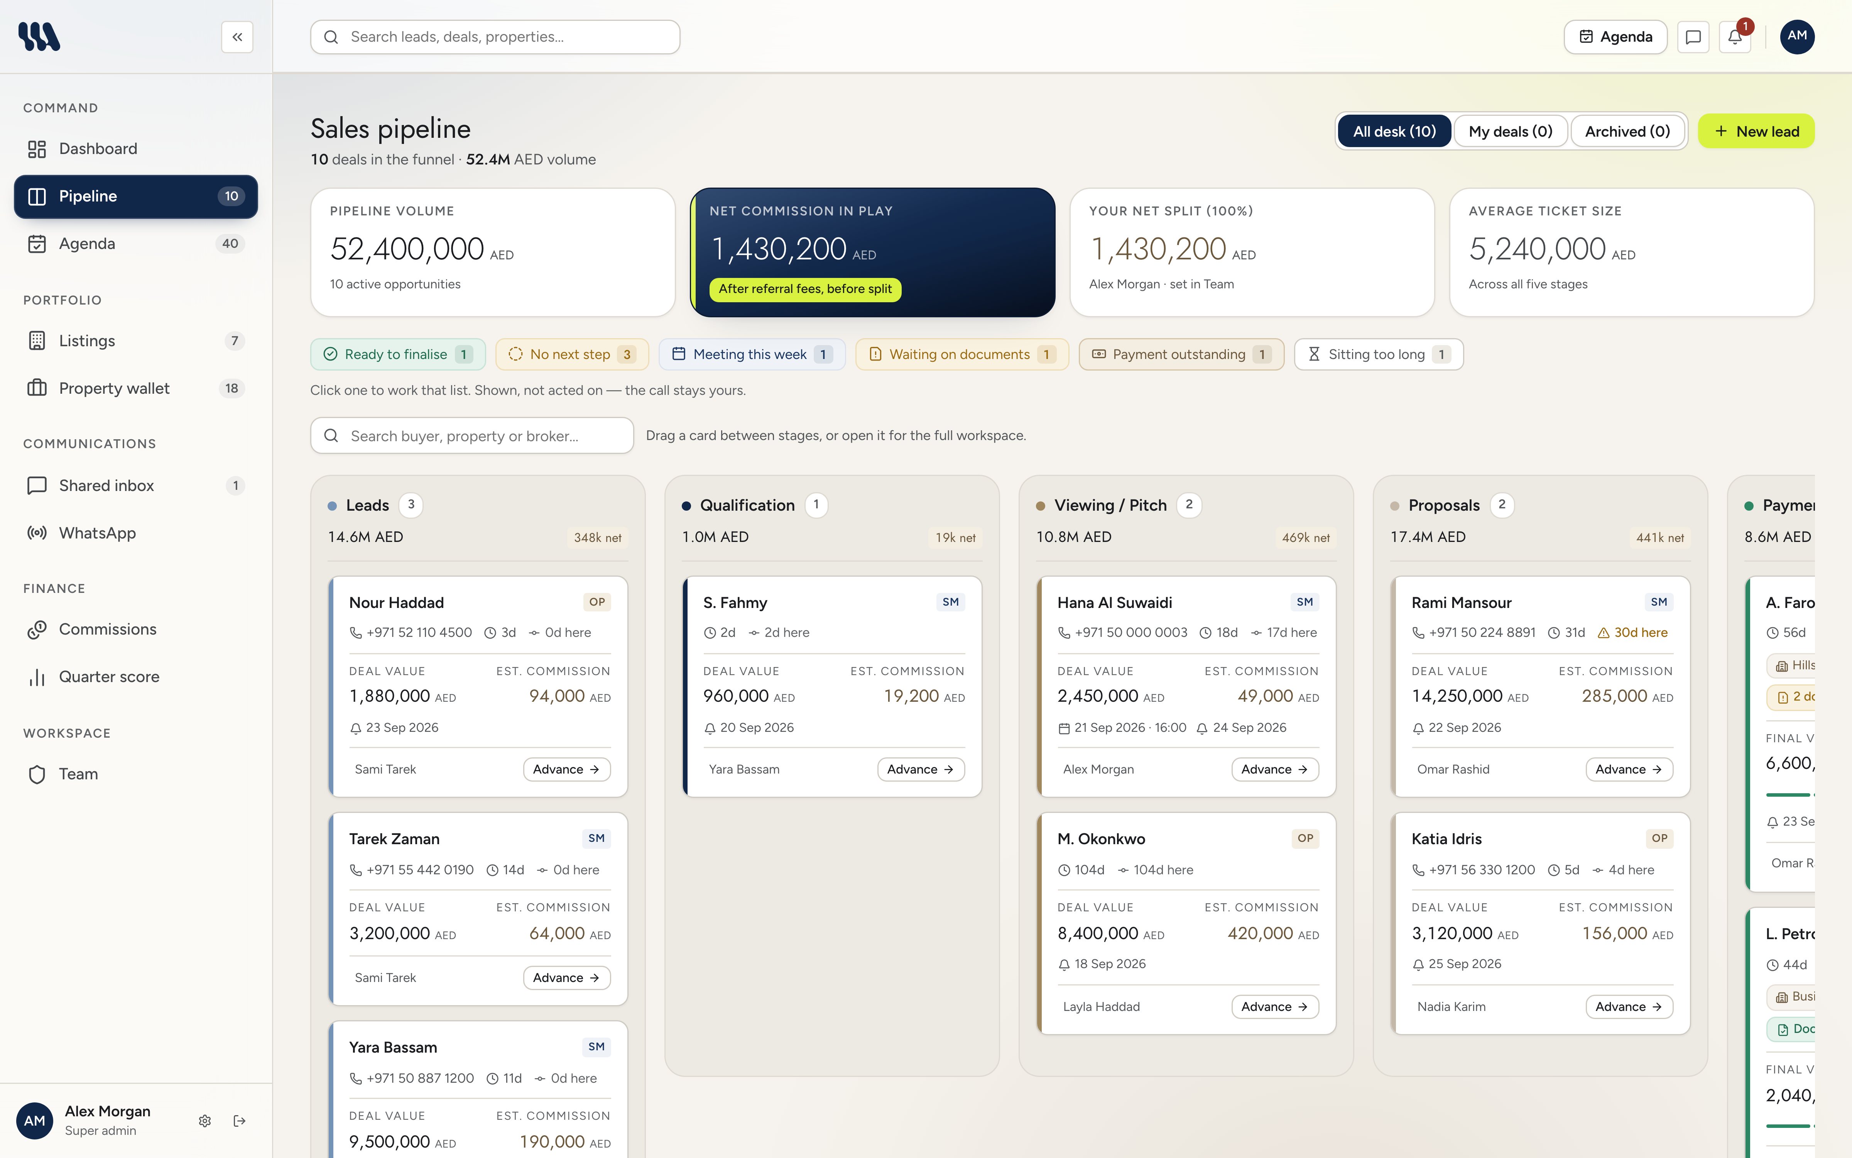Screen dimensions: 1852x1158
Task: Open Listings in the sidebar
Action: tap(136, 341)
